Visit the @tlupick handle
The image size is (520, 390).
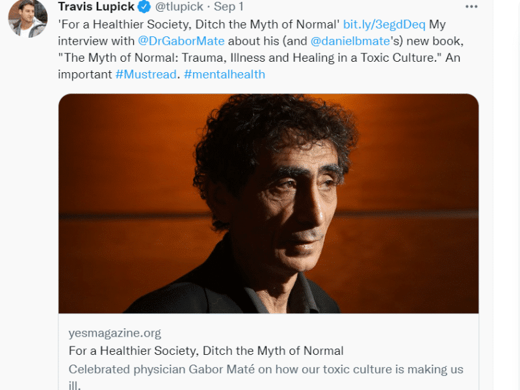179,6
